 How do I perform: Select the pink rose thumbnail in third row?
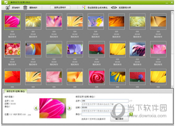tap(97, 77)
